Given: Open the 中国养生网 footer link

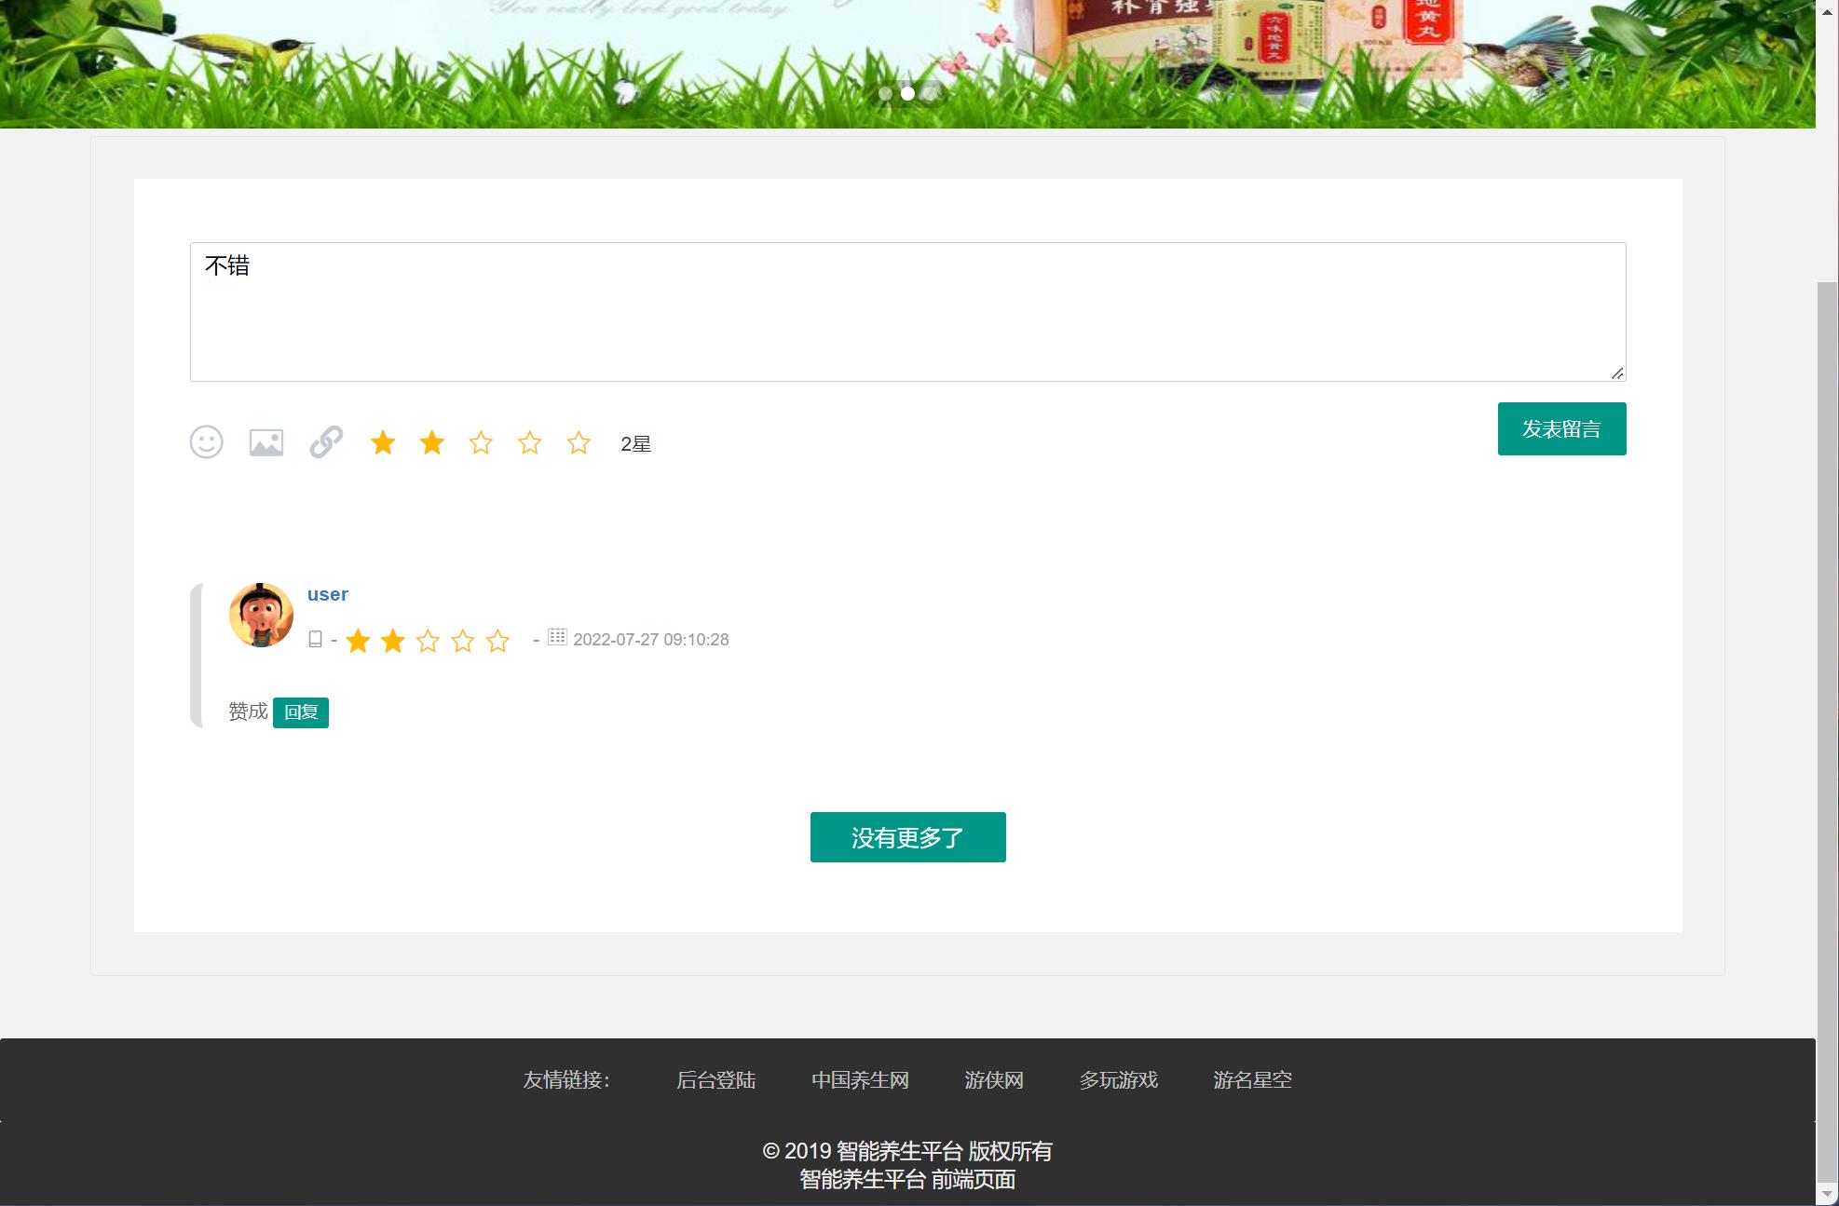Looking at the screenshot, I should point(860,1080).
